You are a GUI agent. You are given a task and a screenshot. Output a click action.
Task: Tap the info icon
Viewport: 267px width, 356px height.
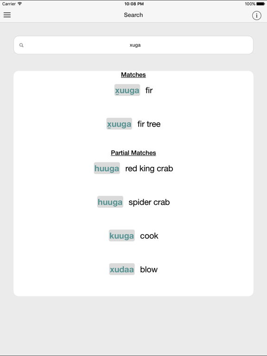click(256, 15)
